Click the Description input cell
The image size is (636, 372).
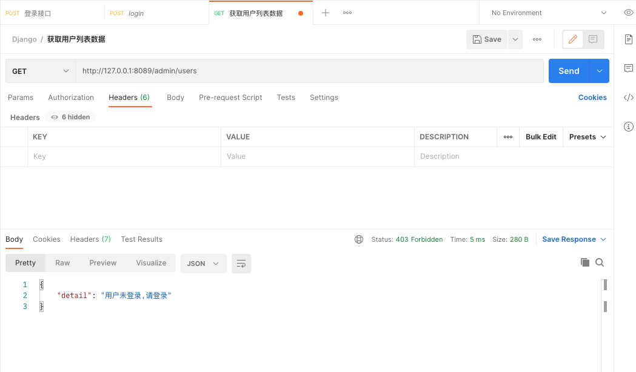tap(514, 156)
